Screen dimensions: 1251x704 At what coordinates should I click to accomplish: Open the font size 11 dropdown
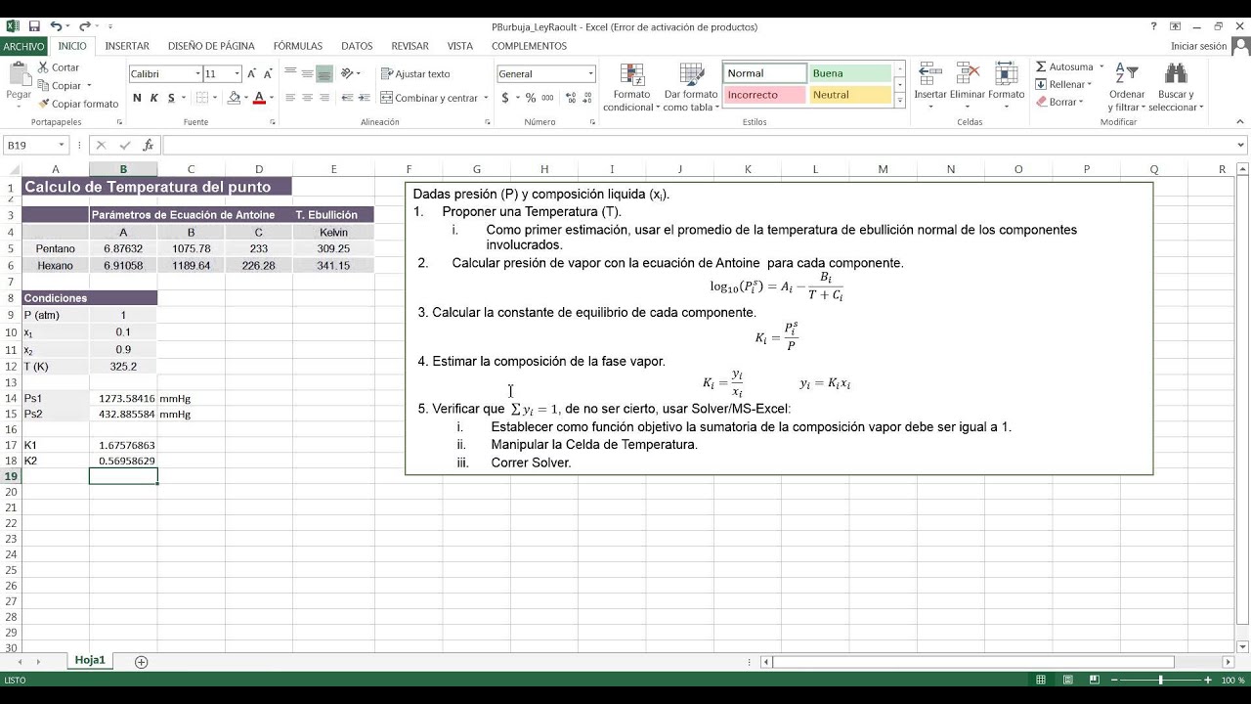(237, 73)
